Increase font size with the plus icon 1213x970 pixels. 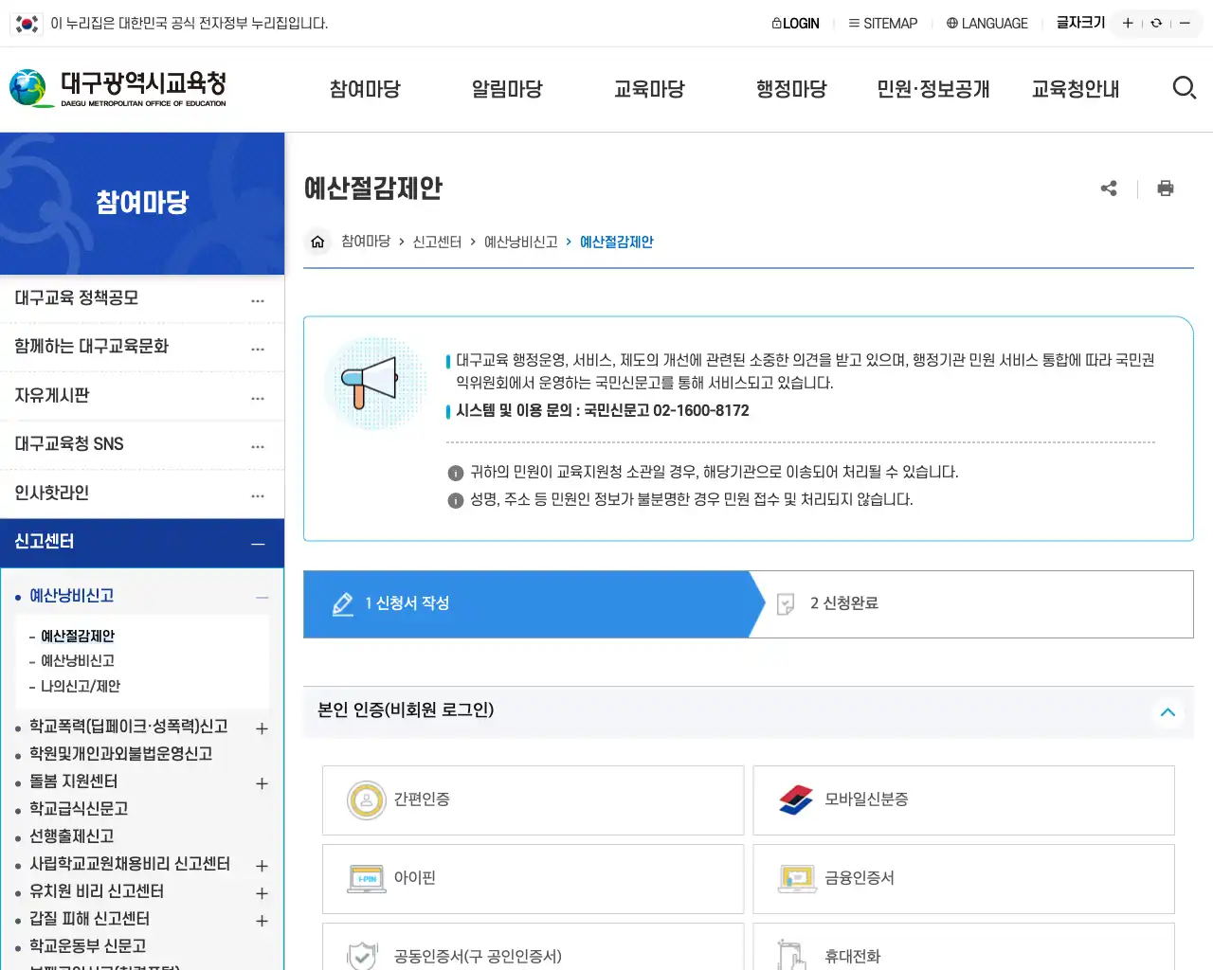1127,22
